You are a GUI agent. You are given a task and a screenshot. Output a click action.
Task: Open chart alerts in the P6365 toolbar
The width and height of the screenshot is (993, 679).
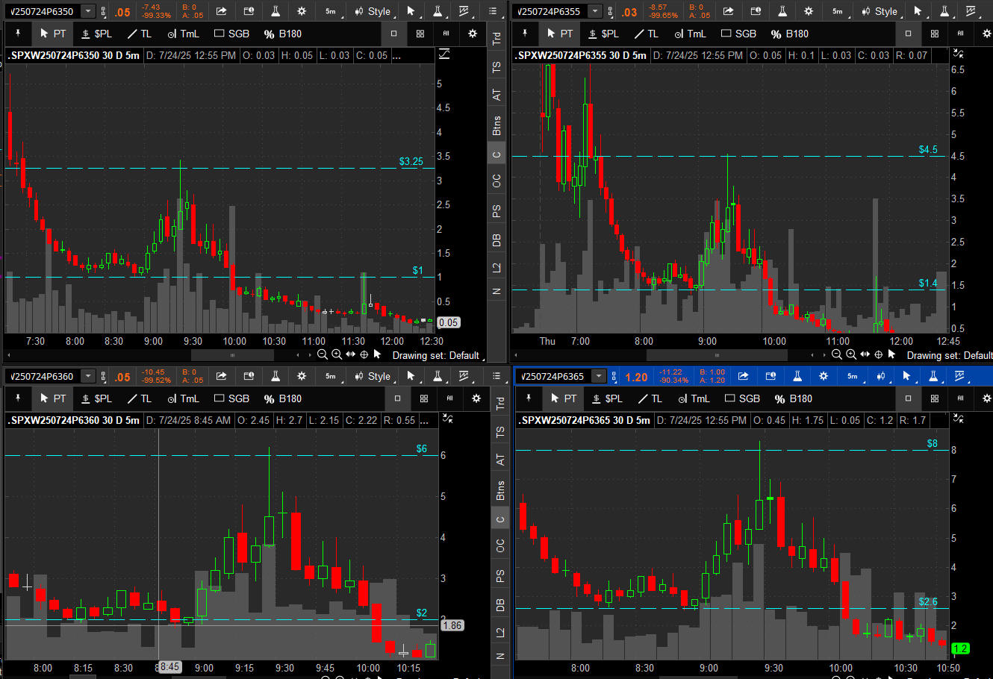click(771, 376)
